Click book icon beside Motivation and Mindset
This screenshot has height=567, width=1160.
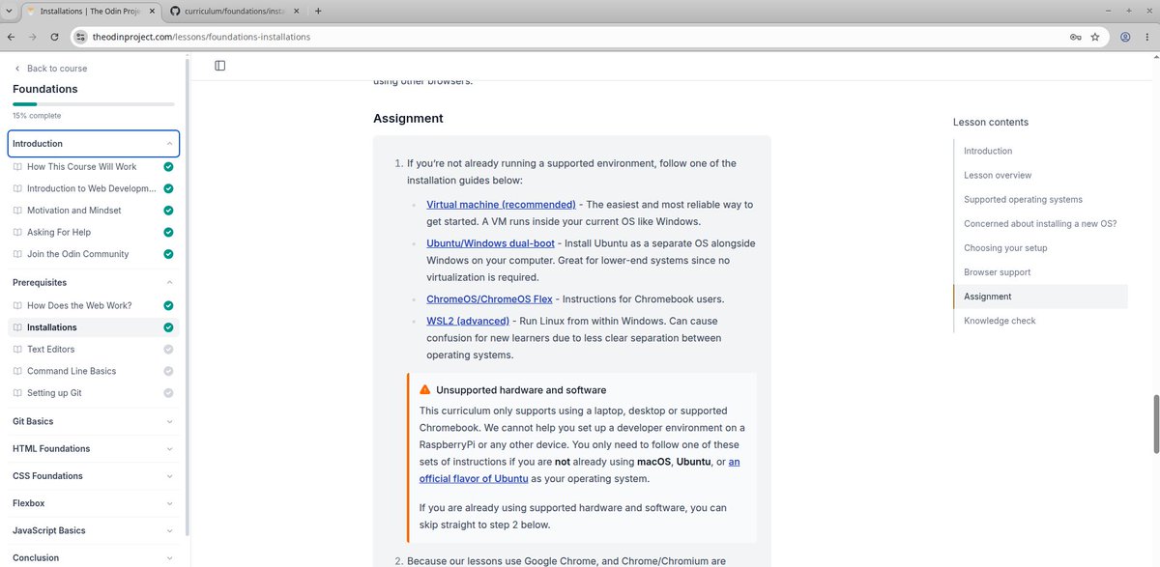pyautogui.click(x=17, y=210)
